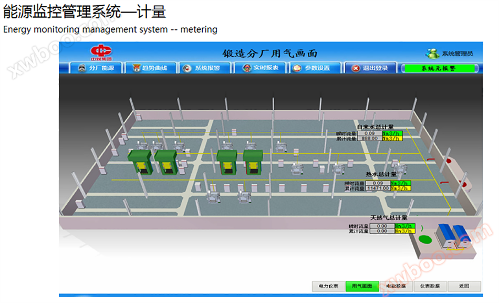
Task: Click the 返回 back button
Action: coord(464,286)
